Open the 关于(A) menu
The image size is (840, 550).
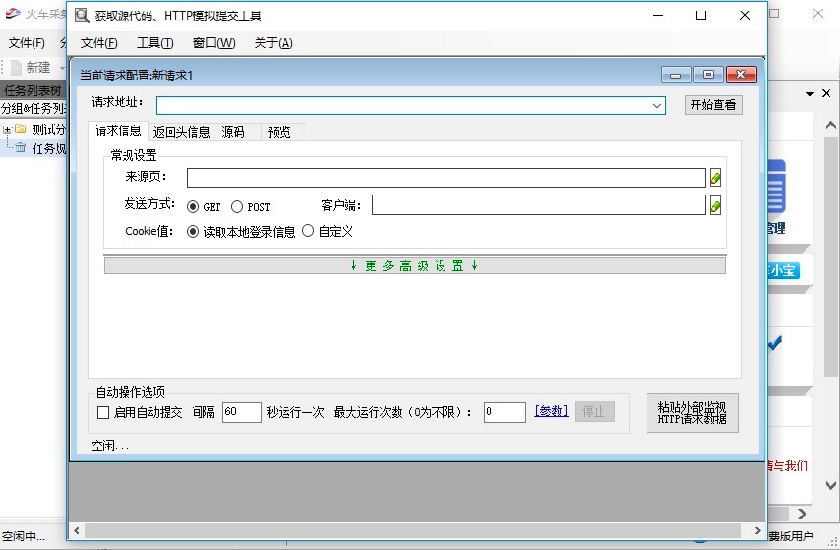click(273, 43)
